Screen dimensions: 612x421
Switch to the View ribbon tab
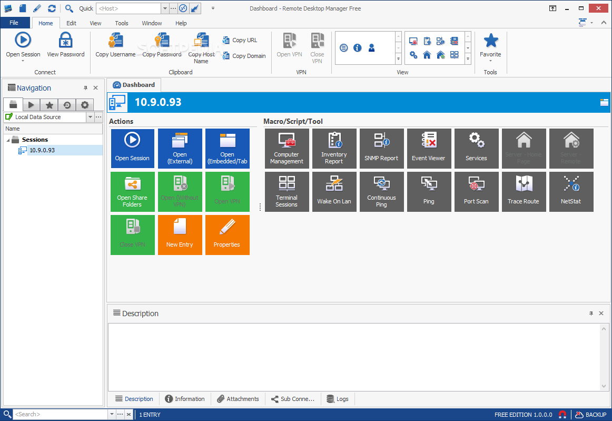95,23
